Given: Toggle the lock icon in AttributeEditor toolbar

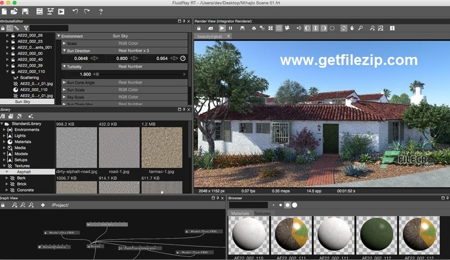Looking at the screenshot, I should (2, 28).
